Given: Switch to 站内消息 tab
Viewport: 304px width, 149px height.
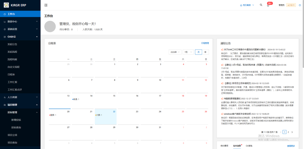Looking at the screenshot, I should [237, 146].
